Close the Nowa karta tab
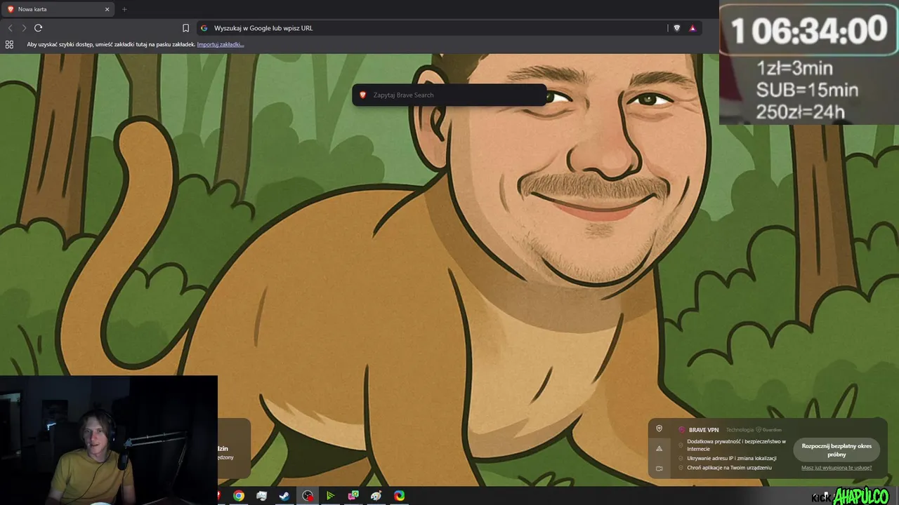 pos(107,9)
